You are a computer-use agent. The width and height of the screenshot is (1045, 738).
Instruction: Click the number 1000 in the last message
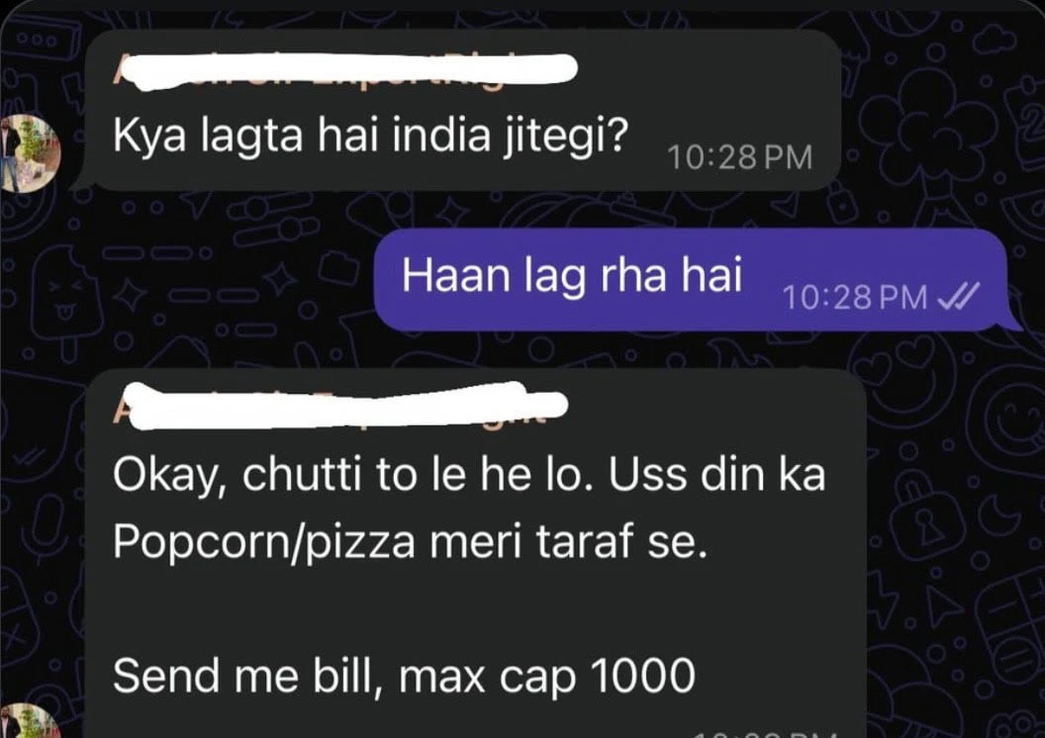[x=643, y=676]
